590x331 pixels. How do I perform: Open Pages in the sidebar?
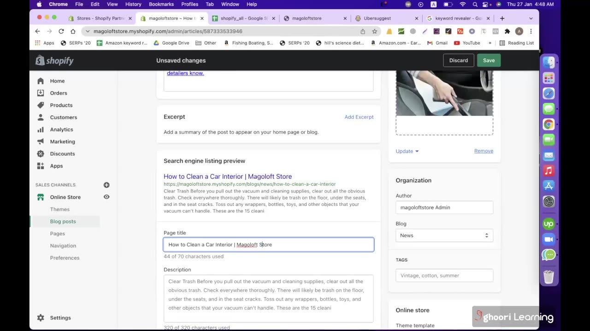coord(58,234)
